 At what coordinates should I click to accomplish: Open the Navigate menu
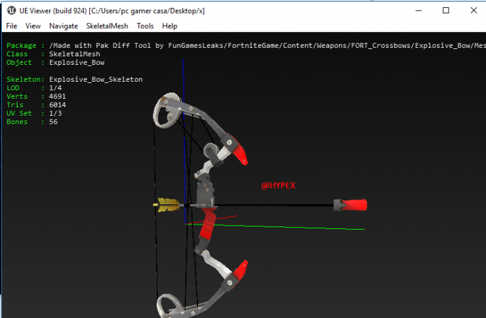63,26
